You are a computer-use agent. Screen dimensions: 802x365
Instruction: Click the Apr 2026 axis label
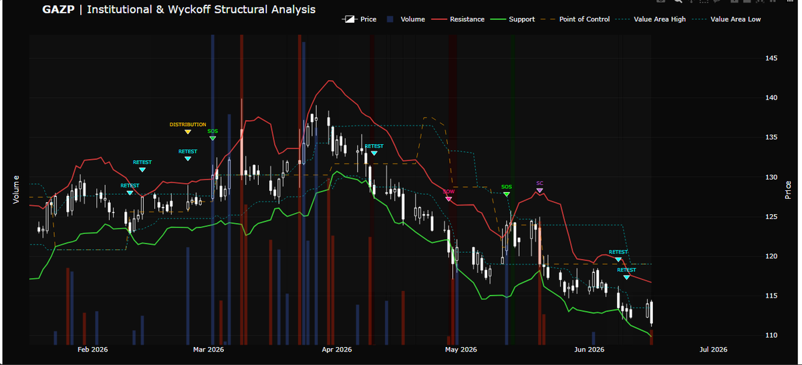(337, 349)
